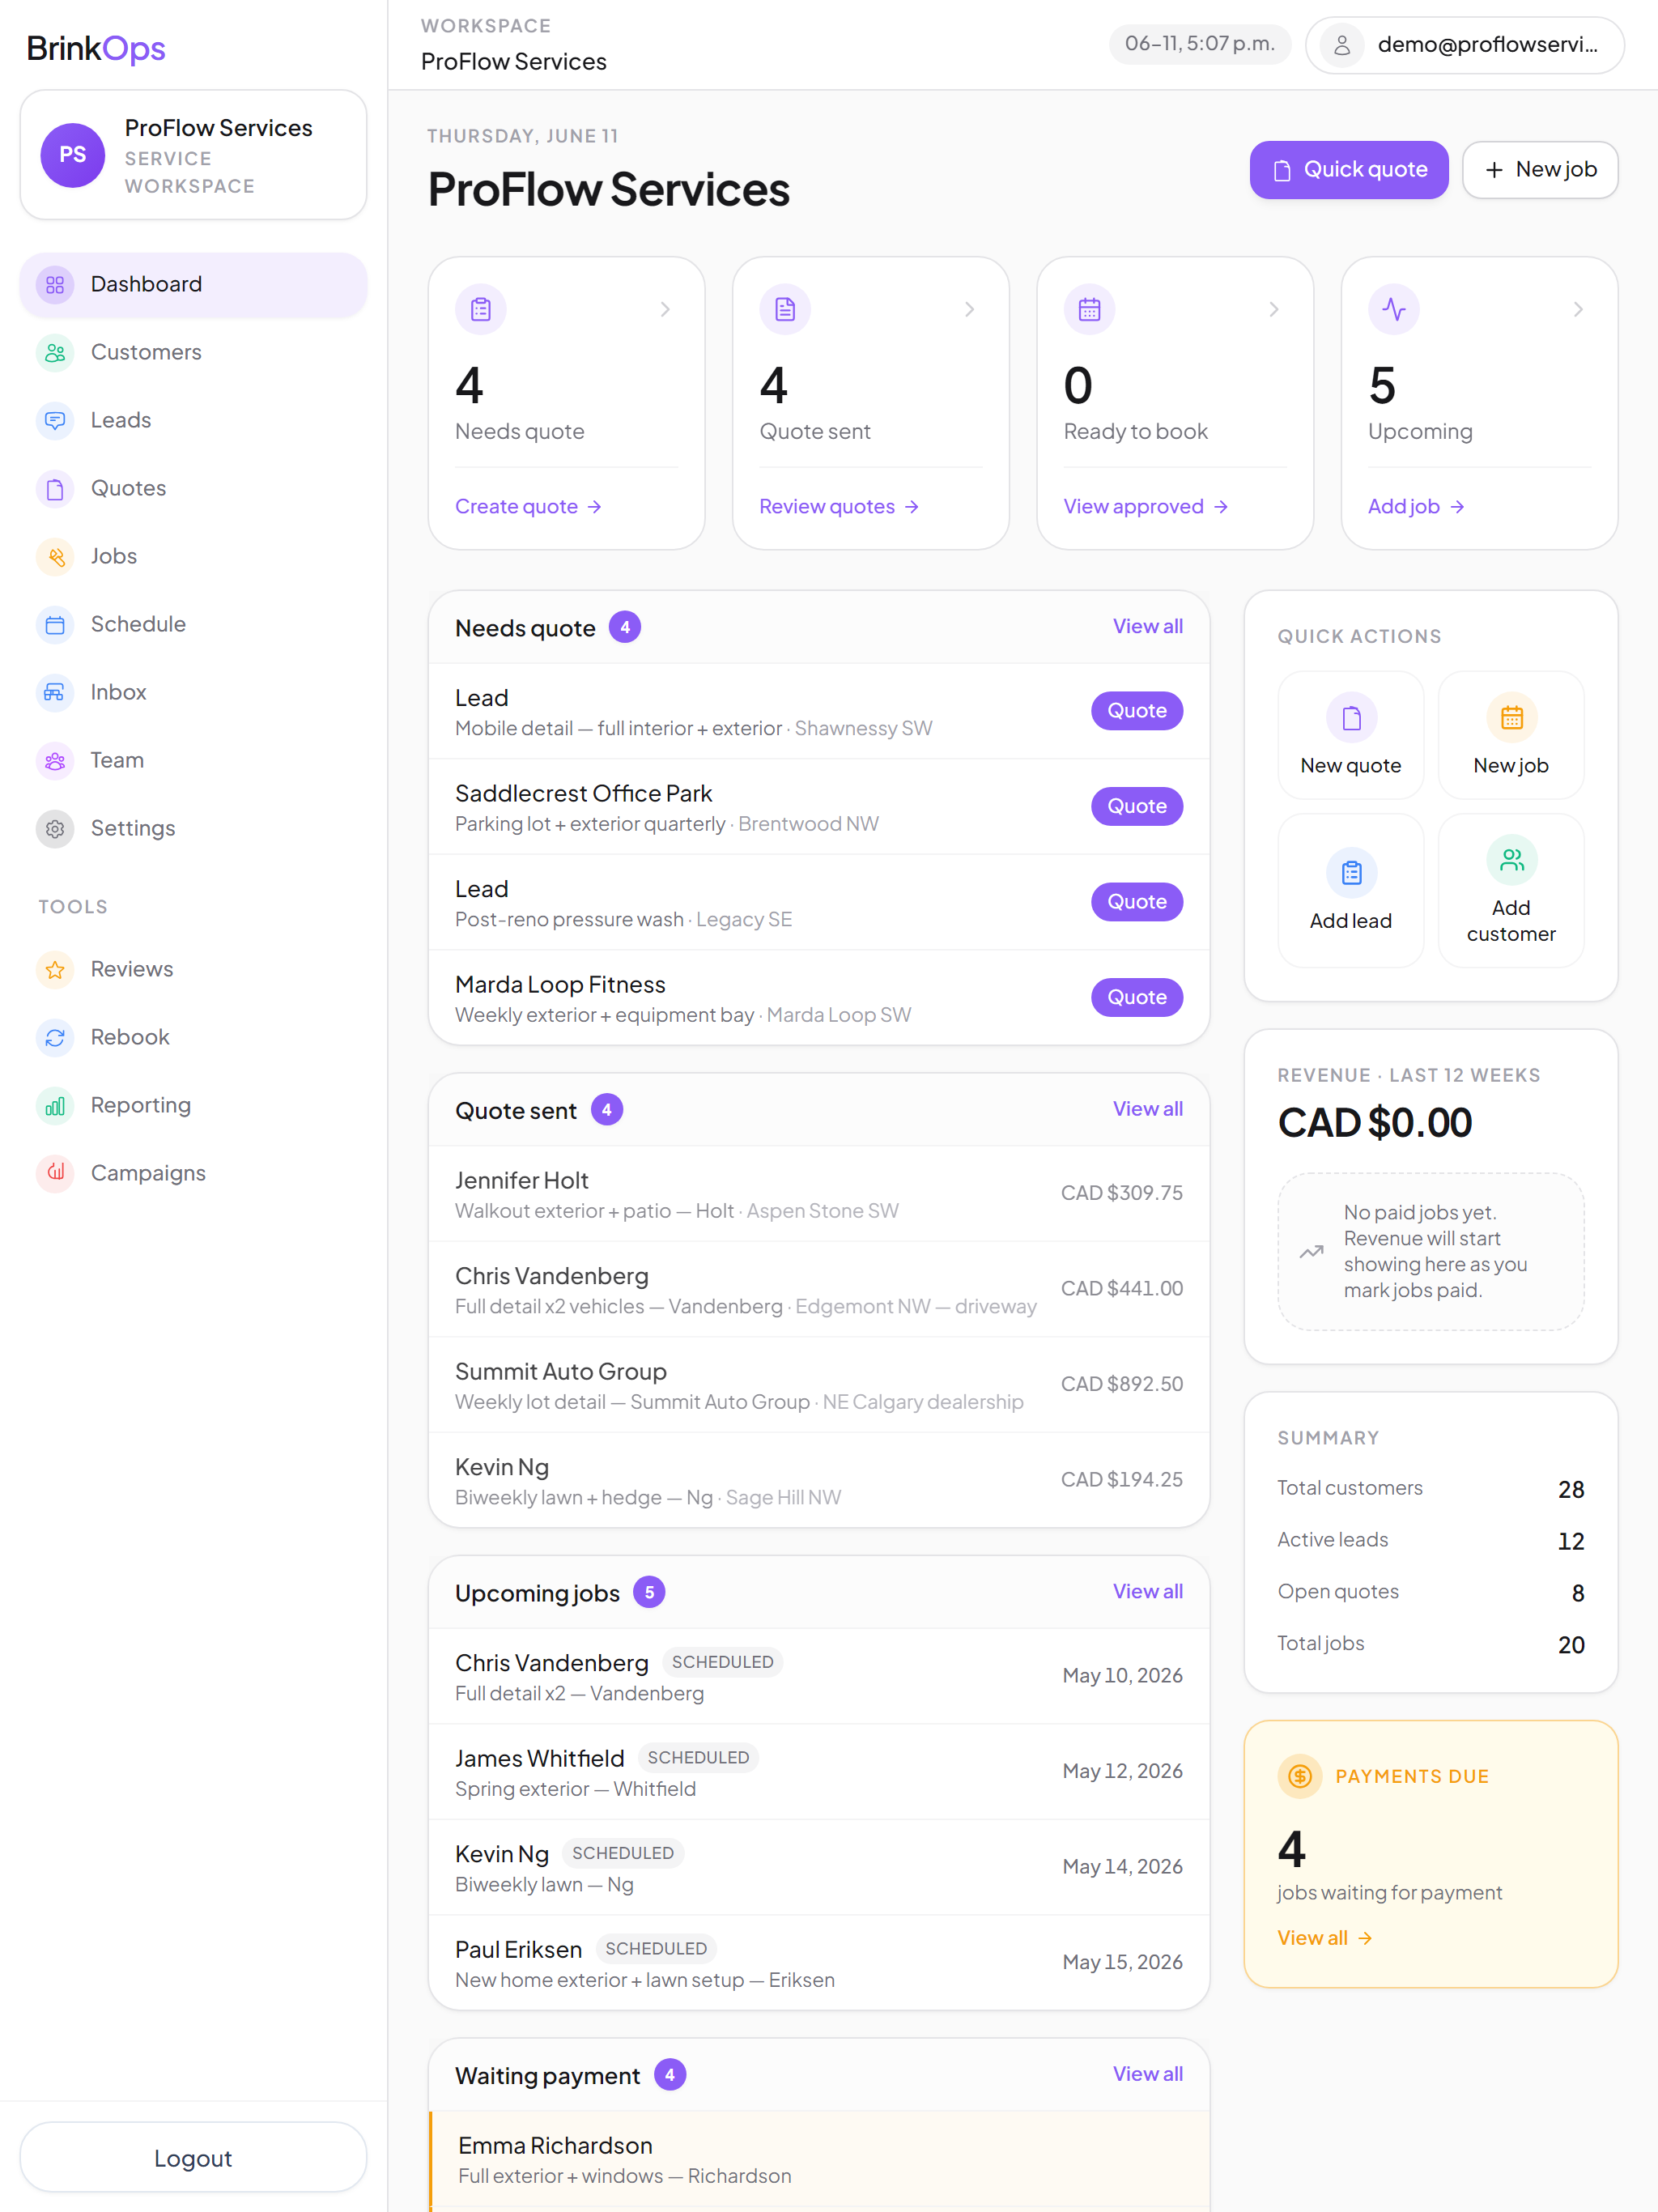Open Customers in the sidebar
This screenshot has height=2212, width=1658.
[x=193, y=353]
